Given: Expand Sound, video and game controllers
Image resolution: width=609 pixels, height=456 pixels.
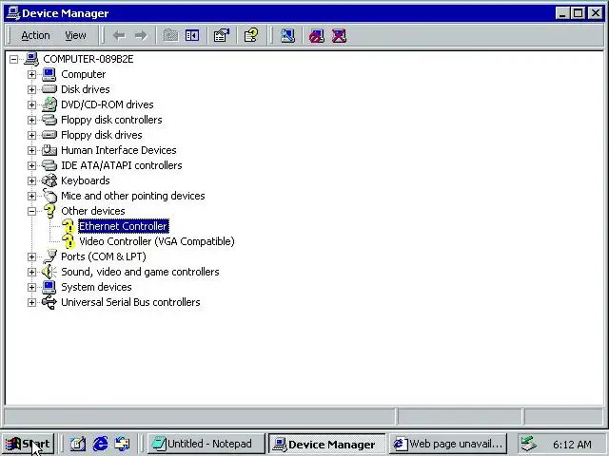Looking at the screenshot, I should pyautogui.click(x=31, y=272).
